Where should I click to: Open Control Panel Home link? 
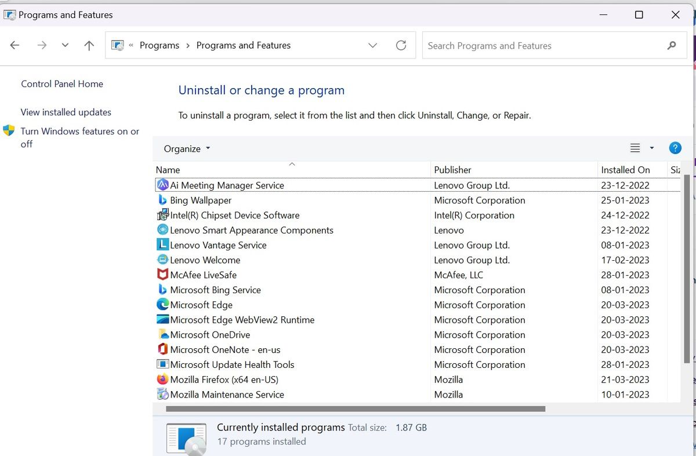tap(62, 84)
